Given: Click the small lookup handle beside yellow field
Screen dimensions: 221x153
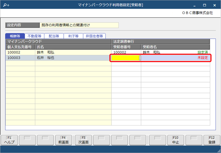Looking at the screenshot, I should (140, 58).
